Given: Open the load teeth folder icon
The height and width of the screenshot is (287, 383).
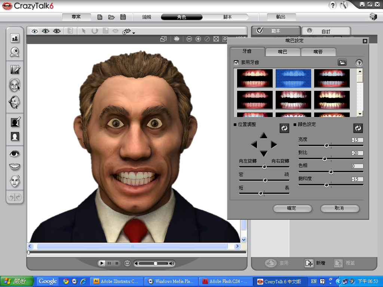Looking at the screenshot, I should 342,62.
